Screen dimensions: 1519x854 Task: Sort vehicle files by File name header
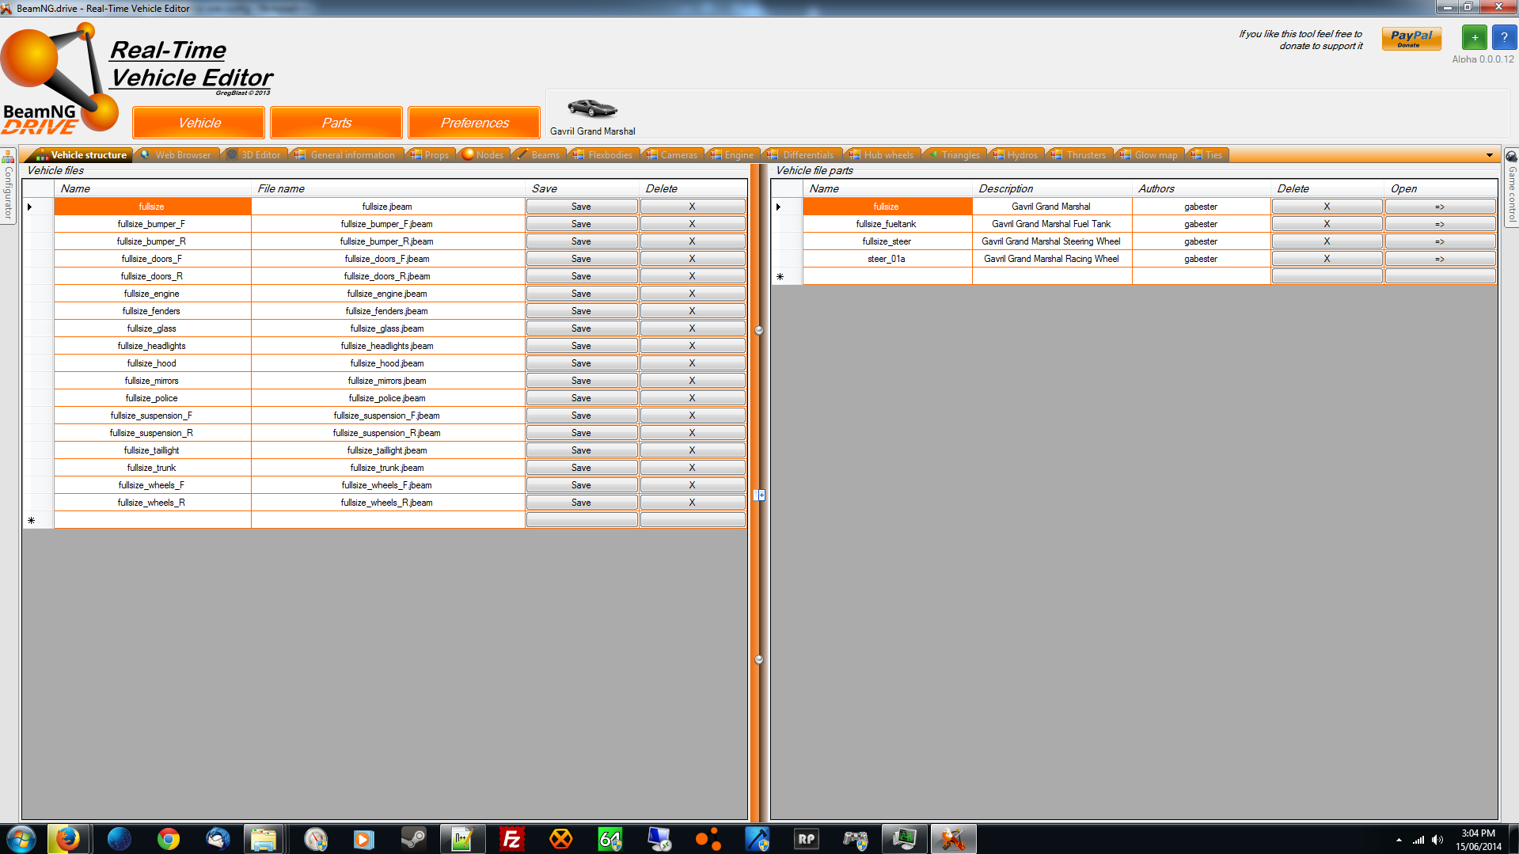(x=388, y=188)
